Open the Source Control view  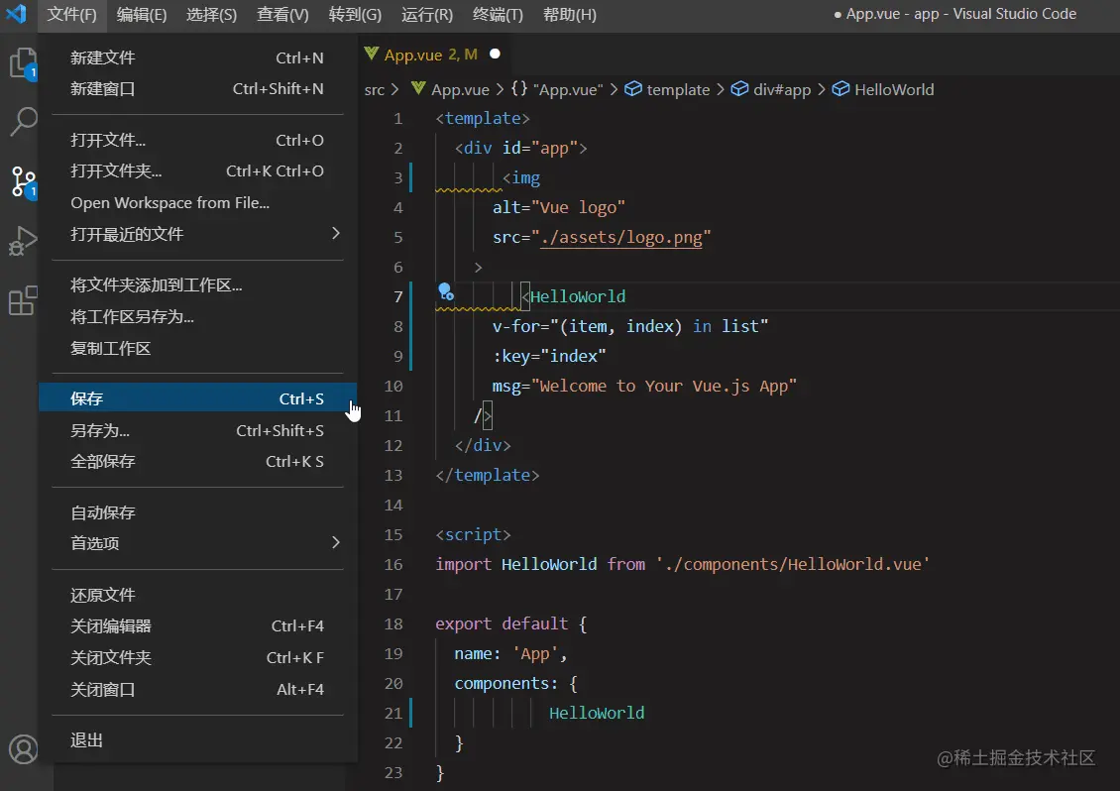tap(24, 182)
